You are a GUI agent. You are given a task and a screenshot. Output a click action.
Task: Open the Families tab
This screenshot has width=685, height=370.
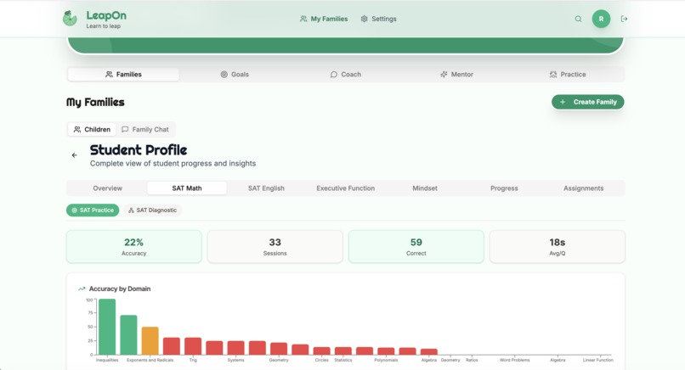(123, 74)
